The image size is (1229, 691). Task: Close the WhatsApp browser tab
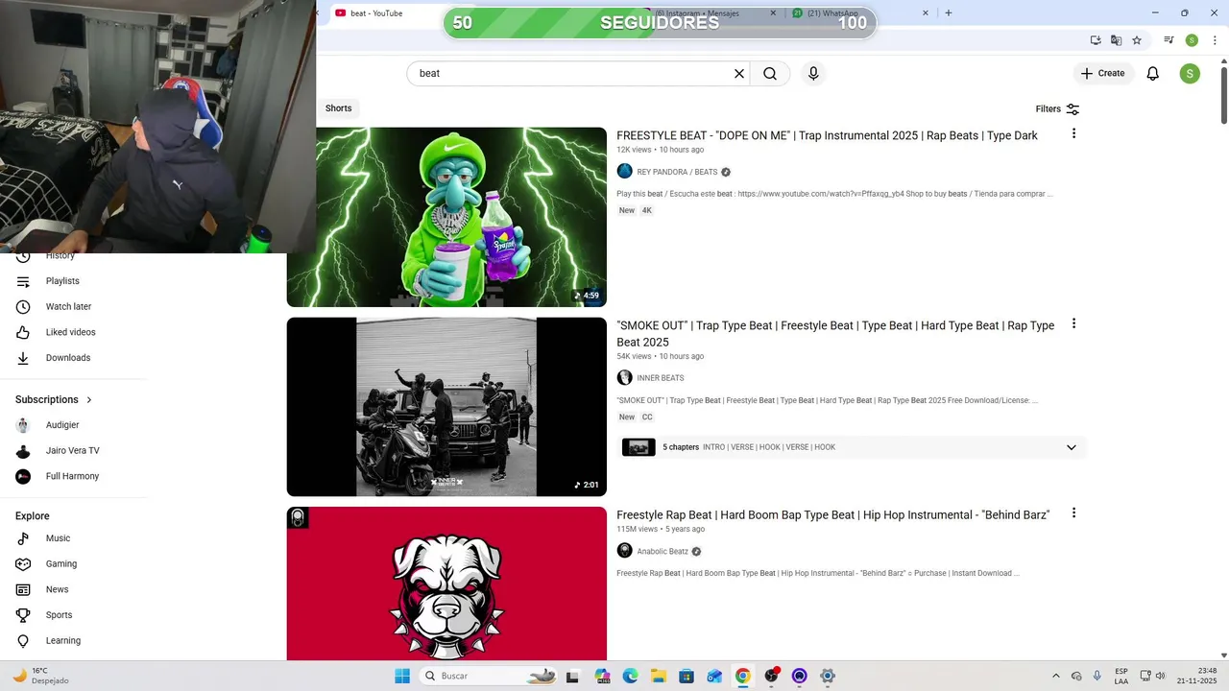[926, 13]
